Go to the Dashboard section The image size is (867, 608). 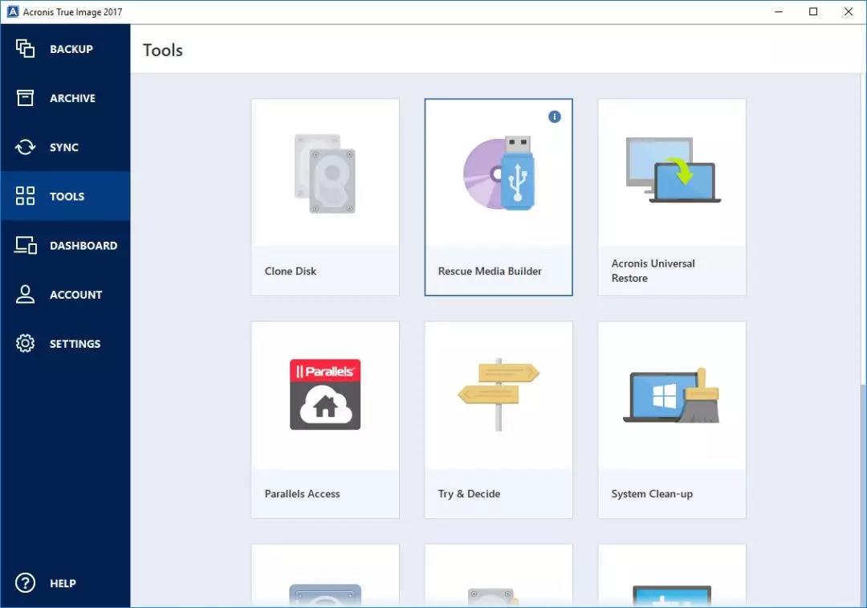(x=83, y=246)
